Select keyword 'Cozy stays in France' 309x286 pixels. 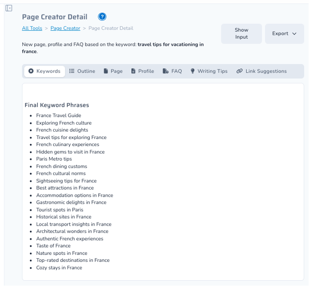pyautogui.click(x=59, y=268)
